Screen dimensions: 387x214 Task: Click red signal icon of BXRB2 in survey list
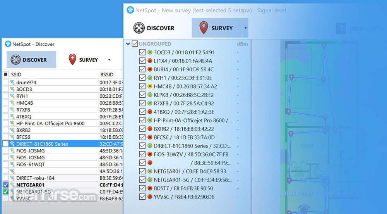(x=149, y=129)
